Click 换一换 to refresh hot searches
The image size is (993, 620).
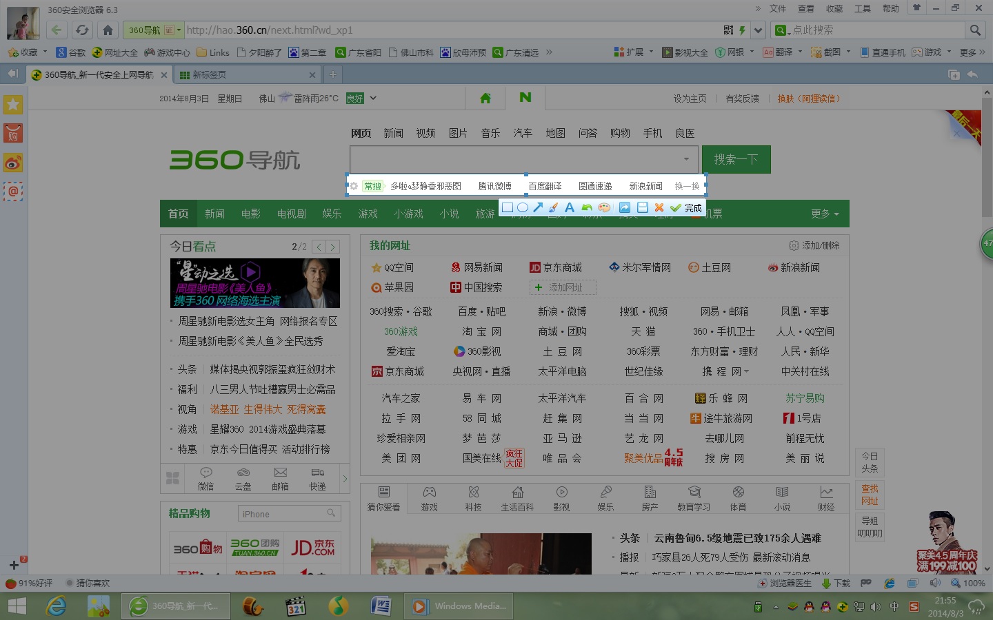click(687, 186)
